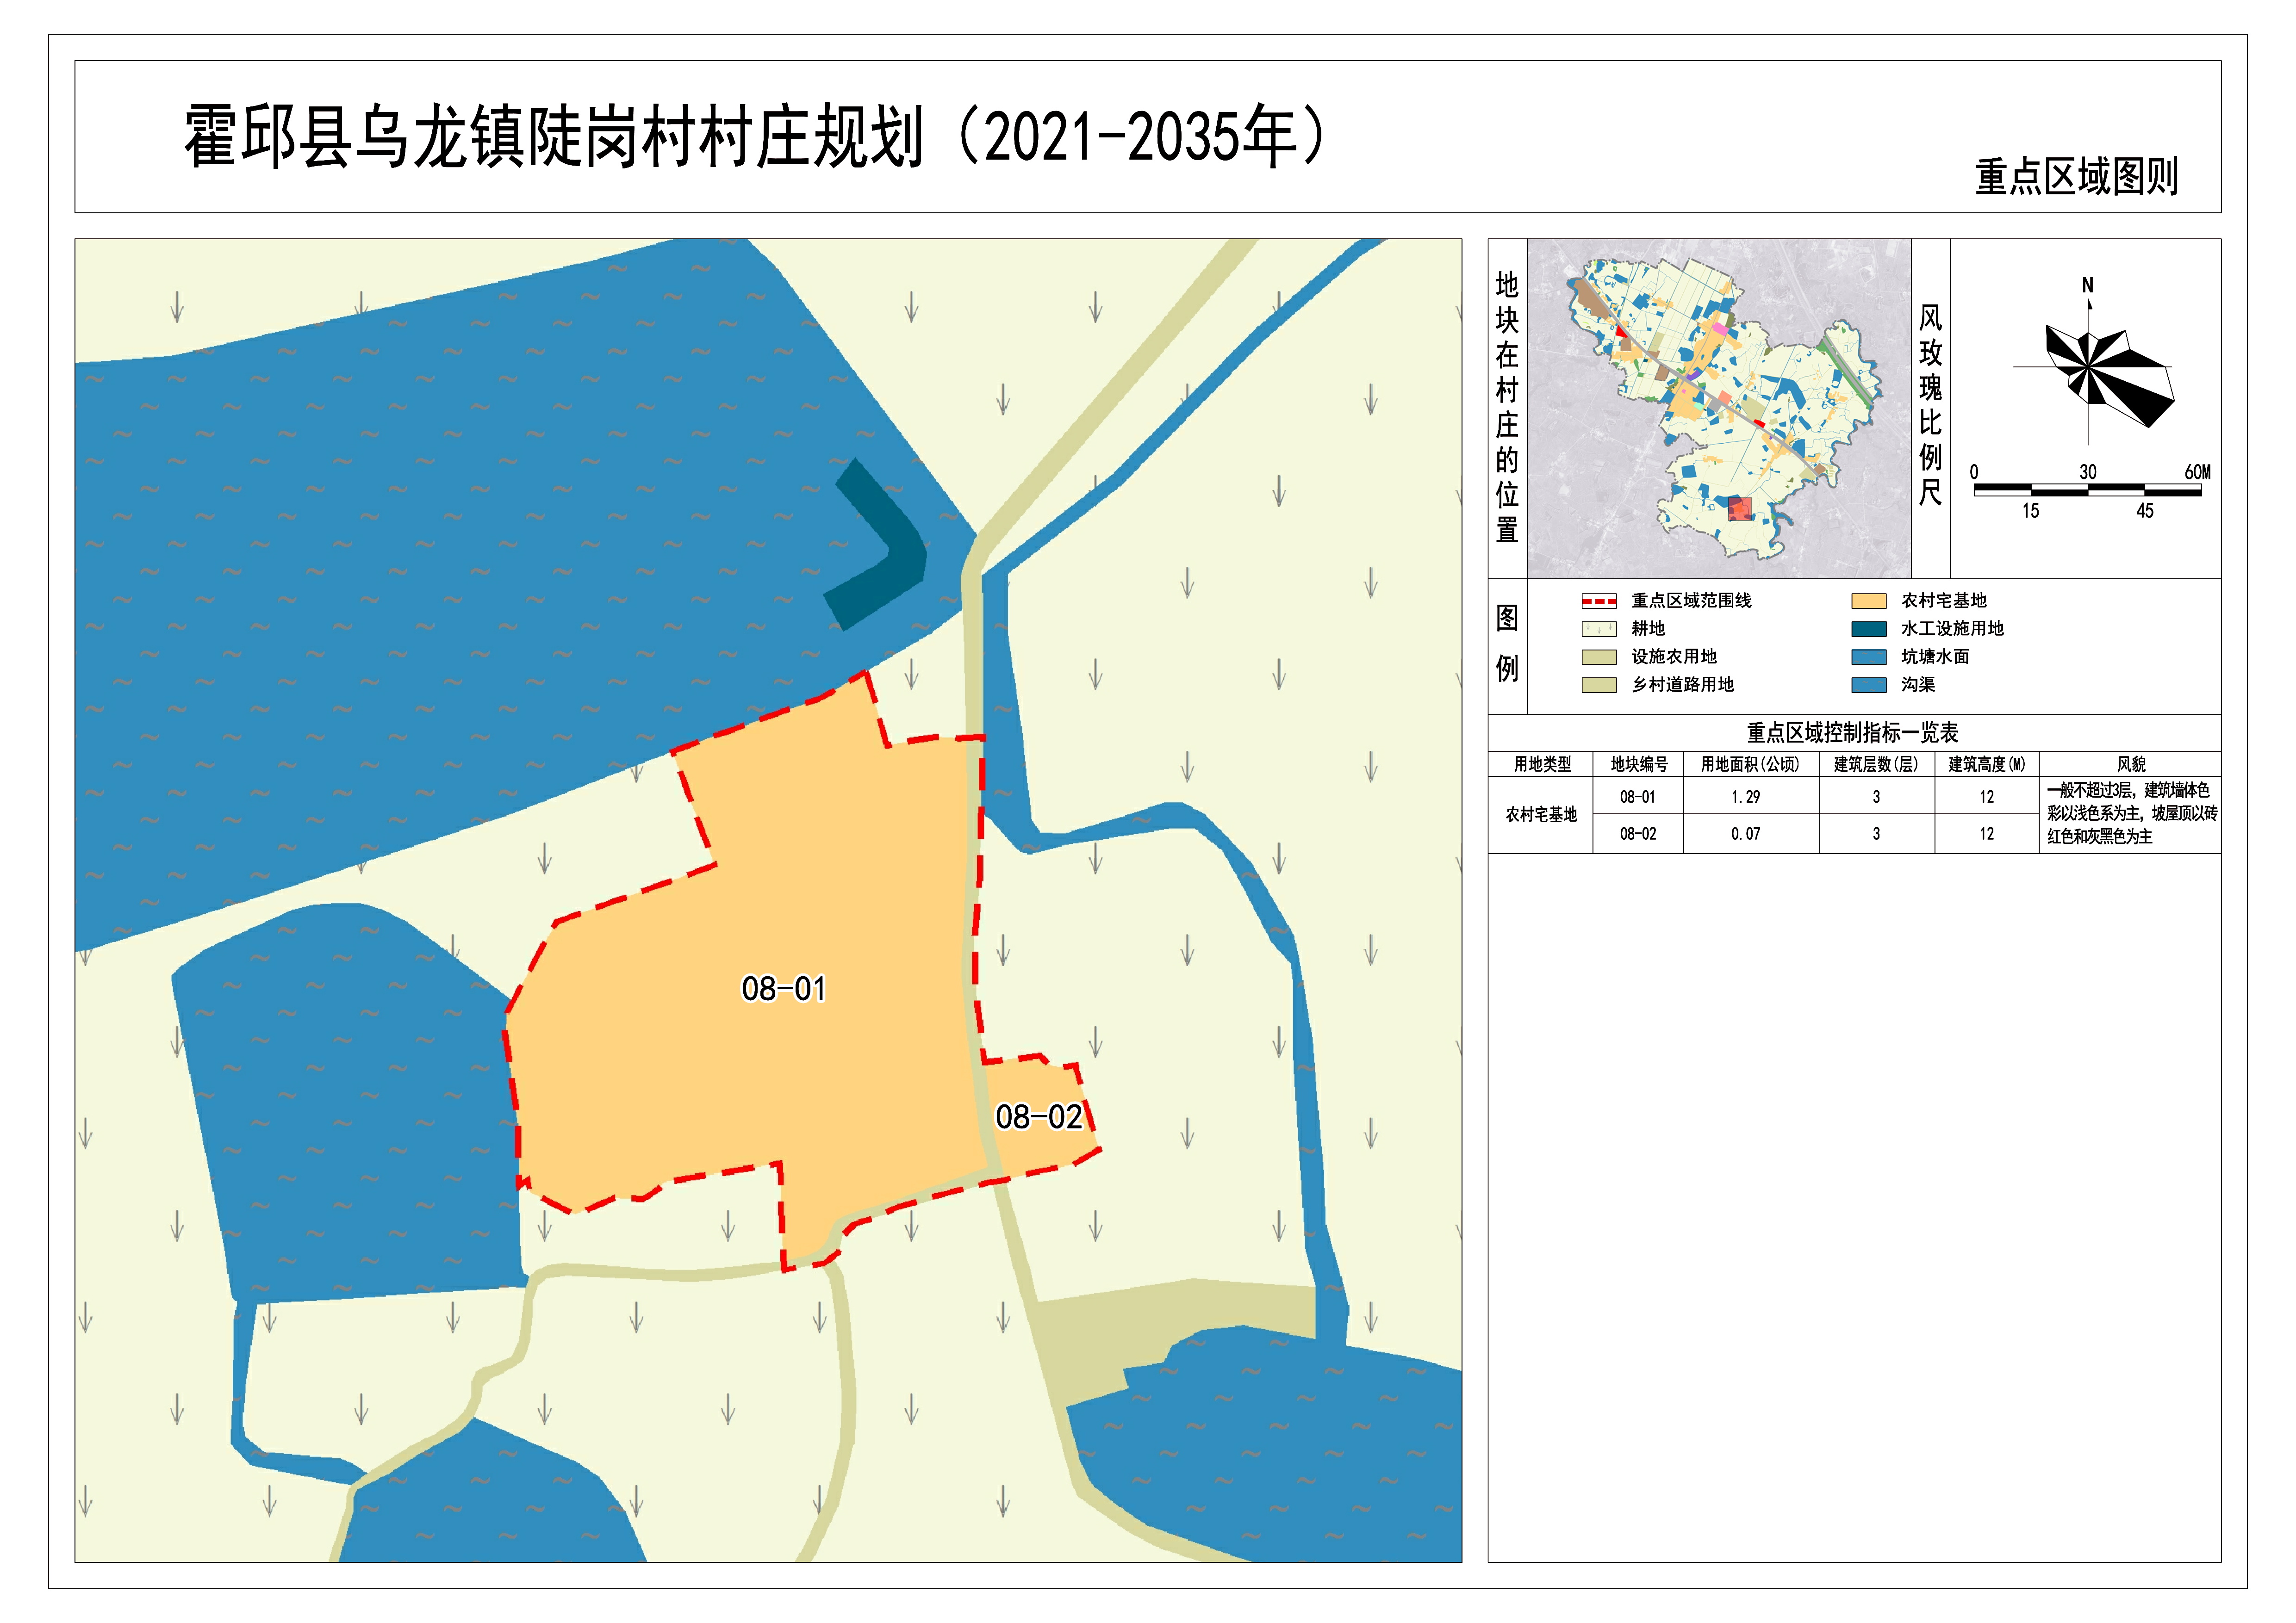This screenshot has width=2296, height=1623.
Task: Click the dark teal 水工设施用地 legend swatch
Action: tap(1868, 629)
